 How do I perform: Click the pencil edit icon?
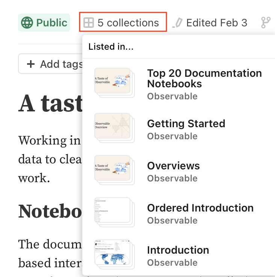(x=177, y=23)
